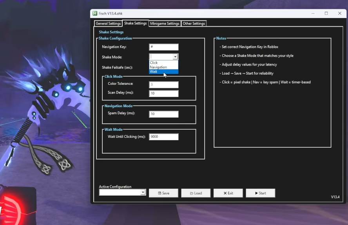Select the Shake Settings tab

tap(135, 23)
